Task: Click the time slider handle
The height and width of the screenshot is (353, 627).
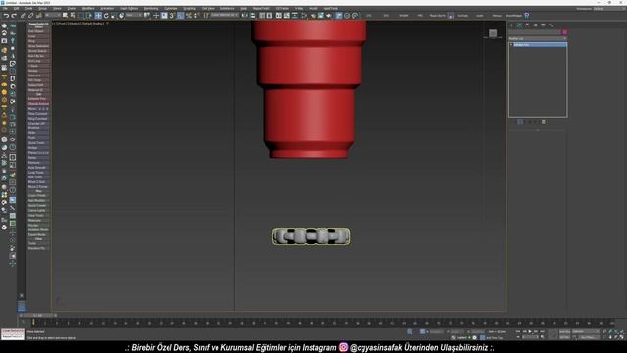Action: coord(38,316)
